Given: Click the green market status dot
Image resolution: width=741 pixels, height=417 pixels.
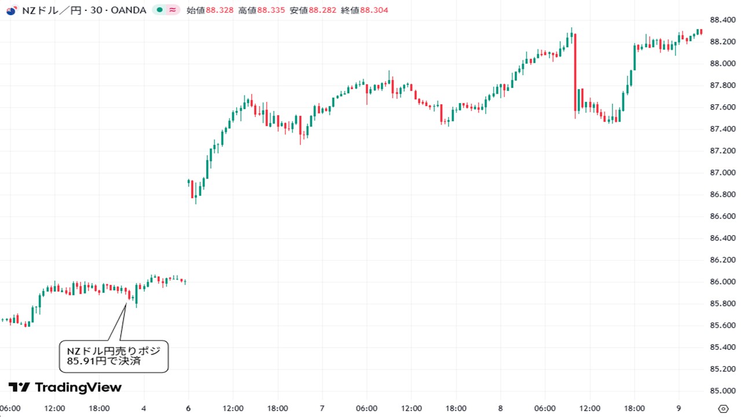Looking at the screenshot, I should (159, 10).
